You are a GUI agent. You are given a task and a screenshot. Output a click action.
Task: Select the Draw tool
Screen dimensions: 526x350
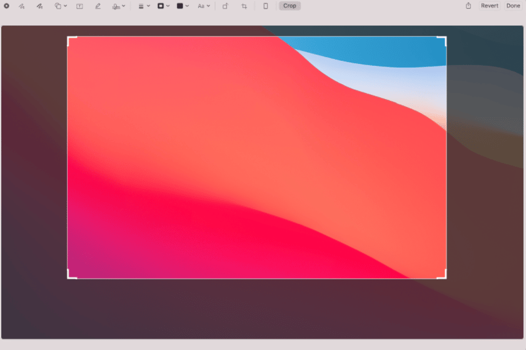click(x=39, y=6)
